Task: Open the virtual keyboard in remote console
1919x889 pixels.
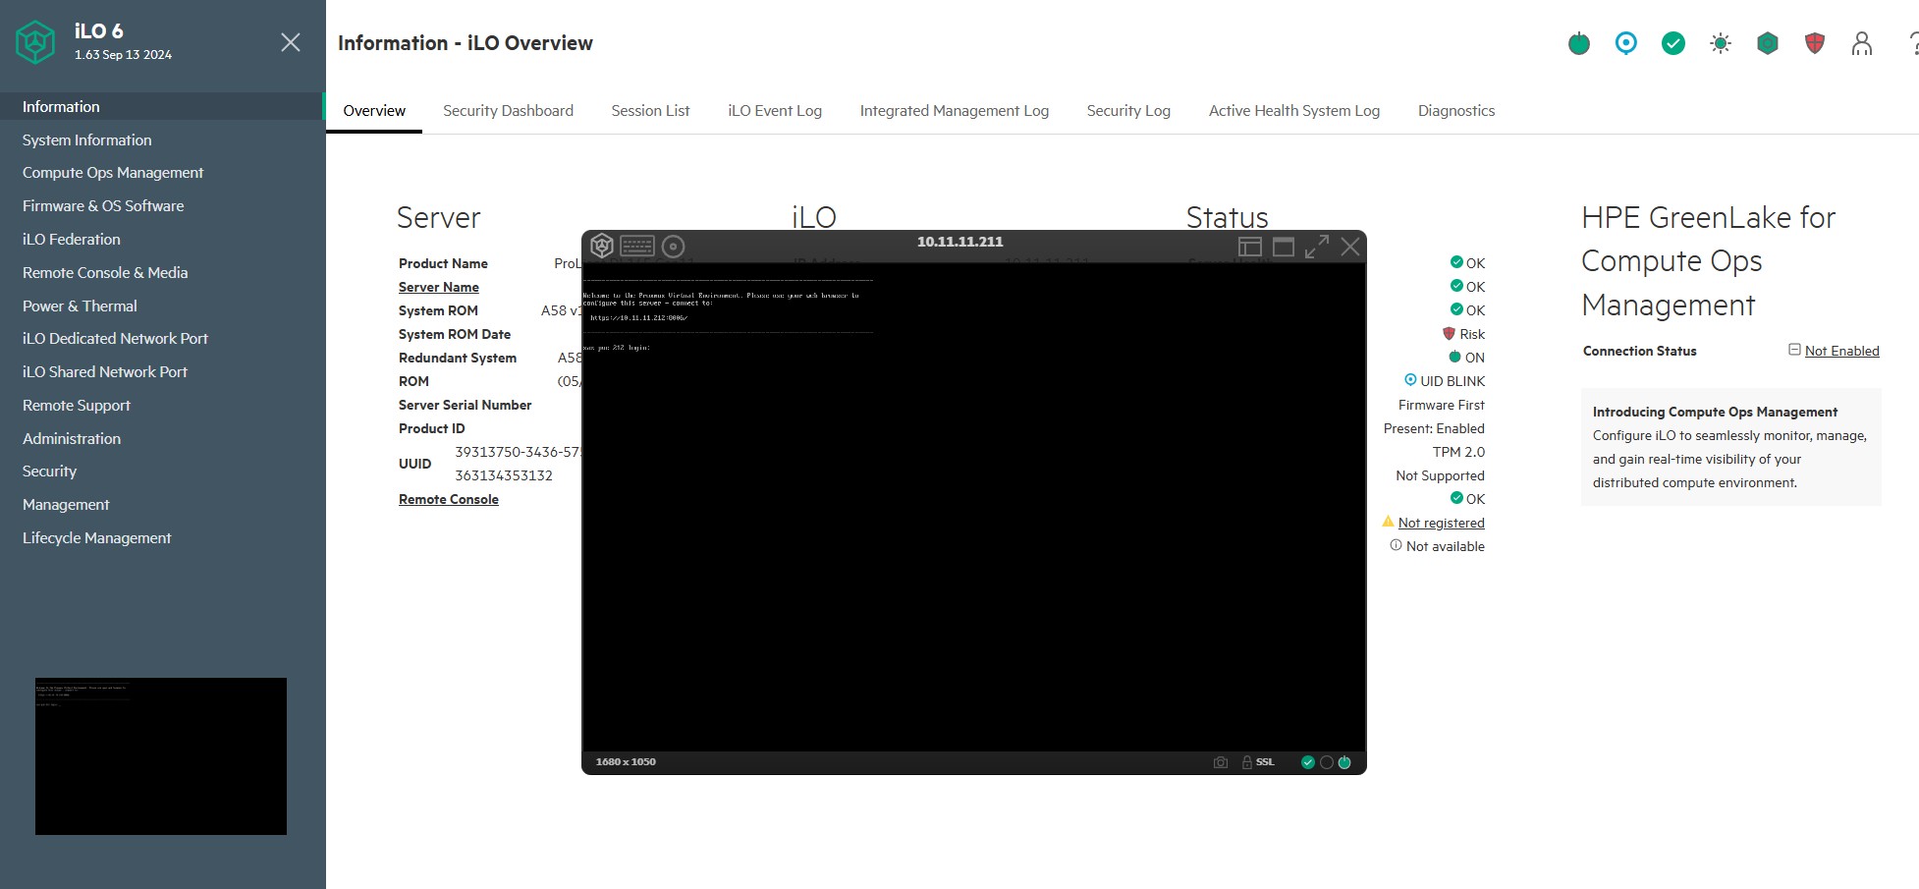Action: pyautogui.click(x=637, y=246)
